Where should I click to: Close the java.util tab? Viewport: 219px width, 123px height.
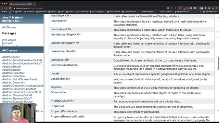tap(34, 4)
